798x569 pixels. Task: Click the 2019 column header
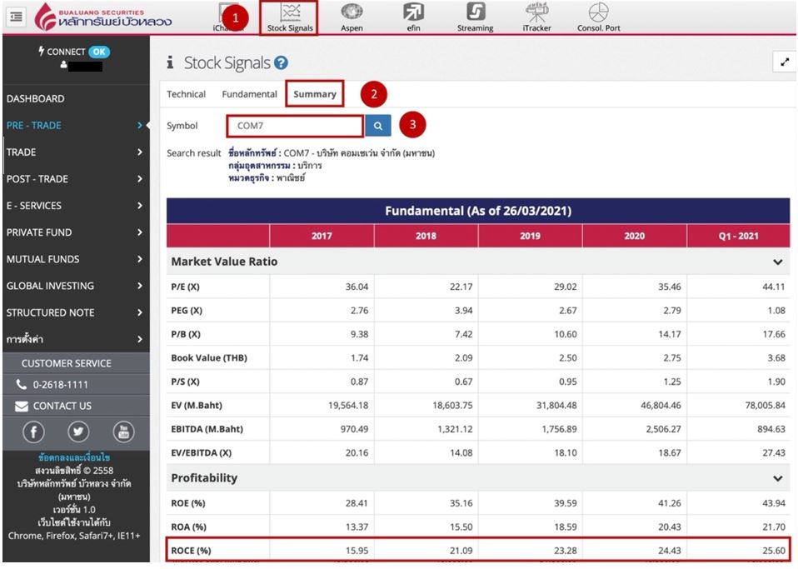tap(531, 236)
